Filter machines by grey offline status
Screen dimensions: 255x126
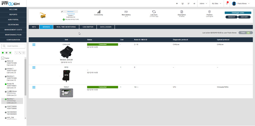pyautogui.click(x=7, y=53)
